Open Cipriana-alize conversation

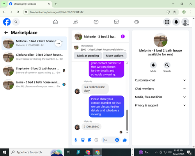34,57
